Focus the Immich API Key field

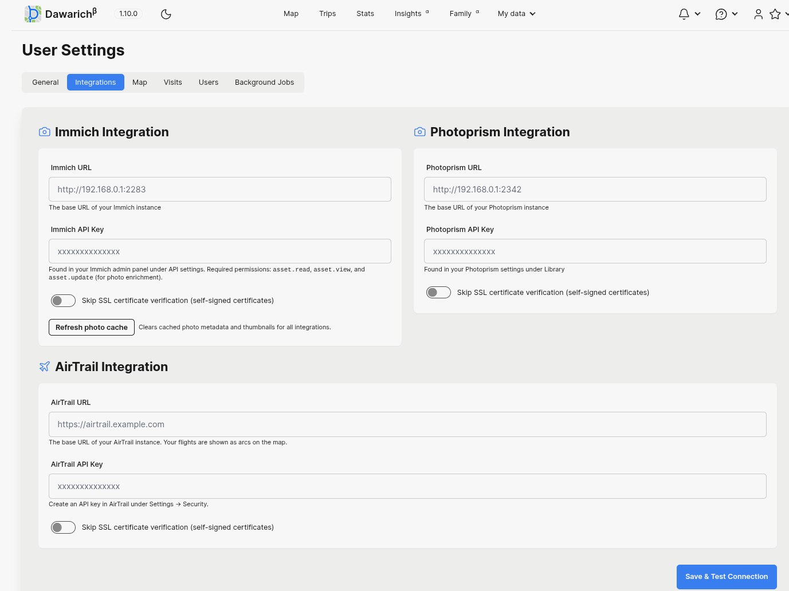[x=220, y=251]
